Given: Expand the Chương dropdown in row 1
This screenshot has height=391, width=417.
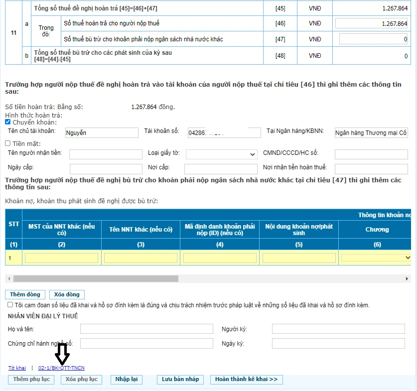Looking at the screenshot, I should click(x=376, y=258).
